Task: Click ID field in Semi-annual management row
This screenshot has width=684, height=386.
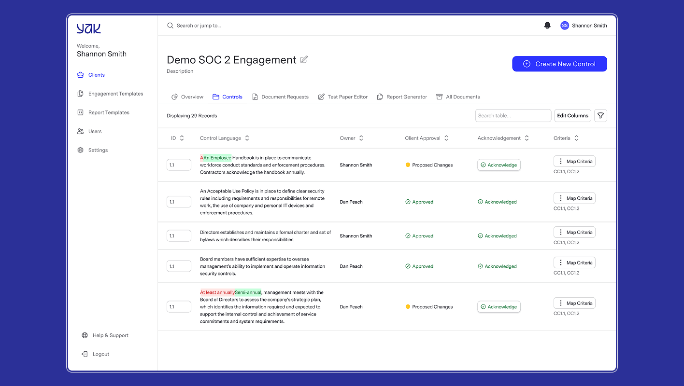Action: point(179,307)
